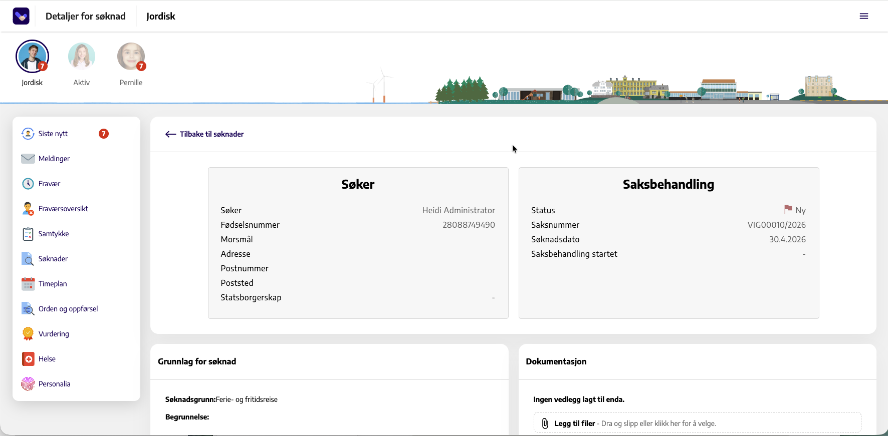Switch to the Pernille profile avatar
Viewport: 888px width, 436px height.
(x=131, y=56)
